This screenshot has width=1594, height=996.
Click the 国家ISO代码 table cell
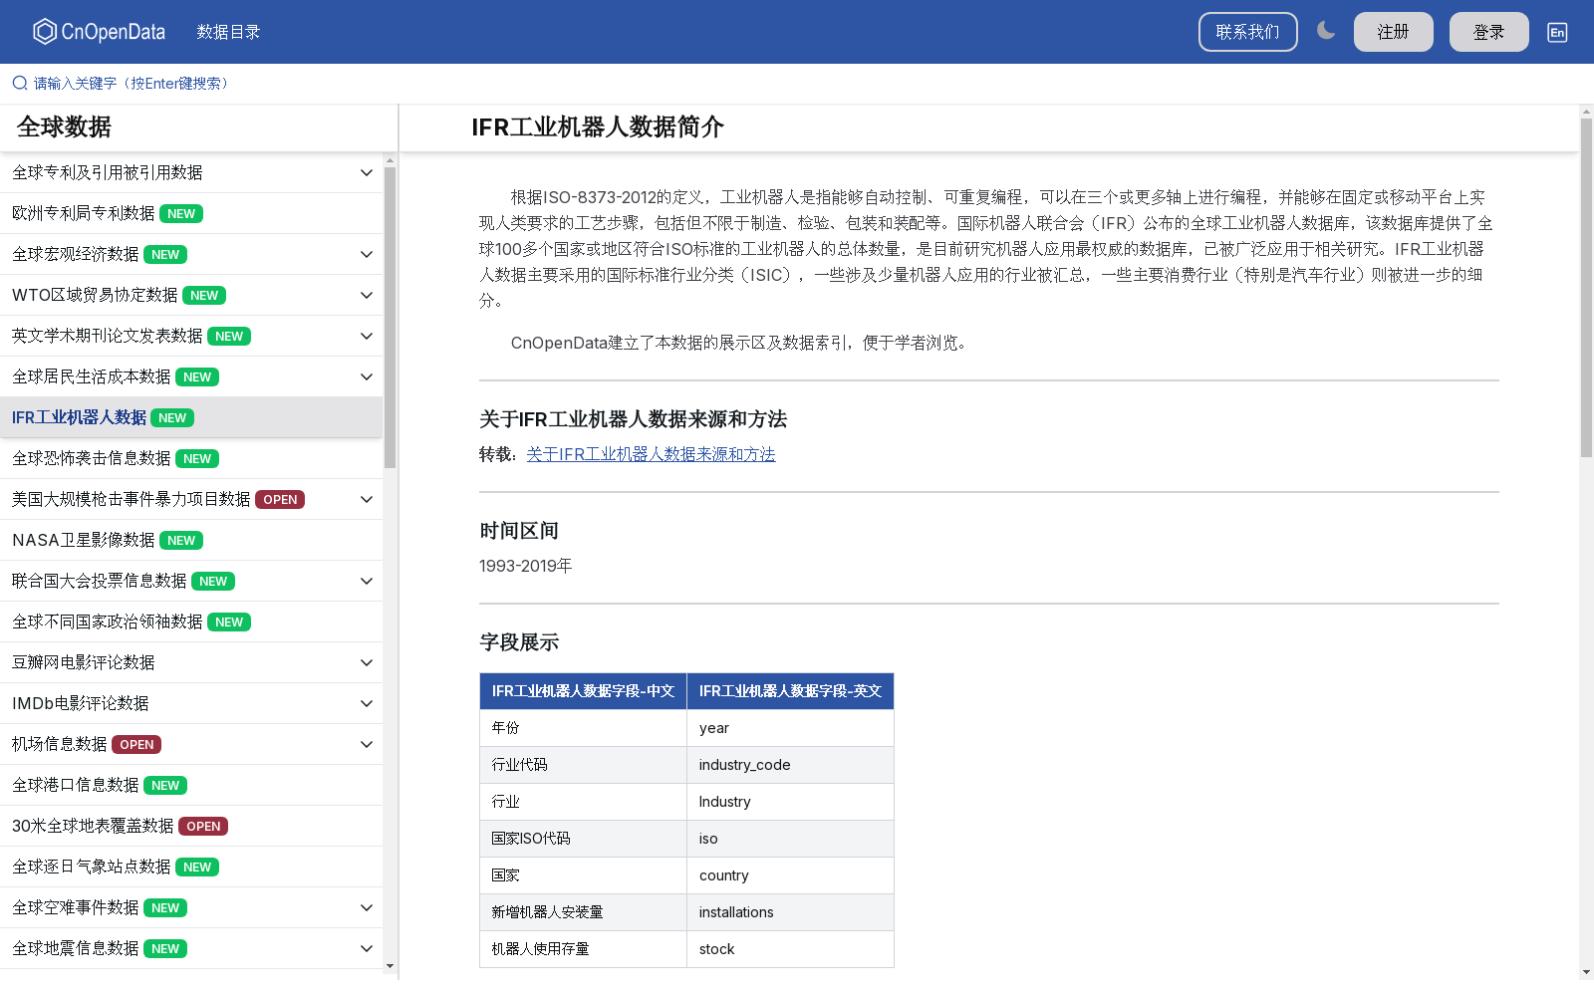tap(583, 839)
